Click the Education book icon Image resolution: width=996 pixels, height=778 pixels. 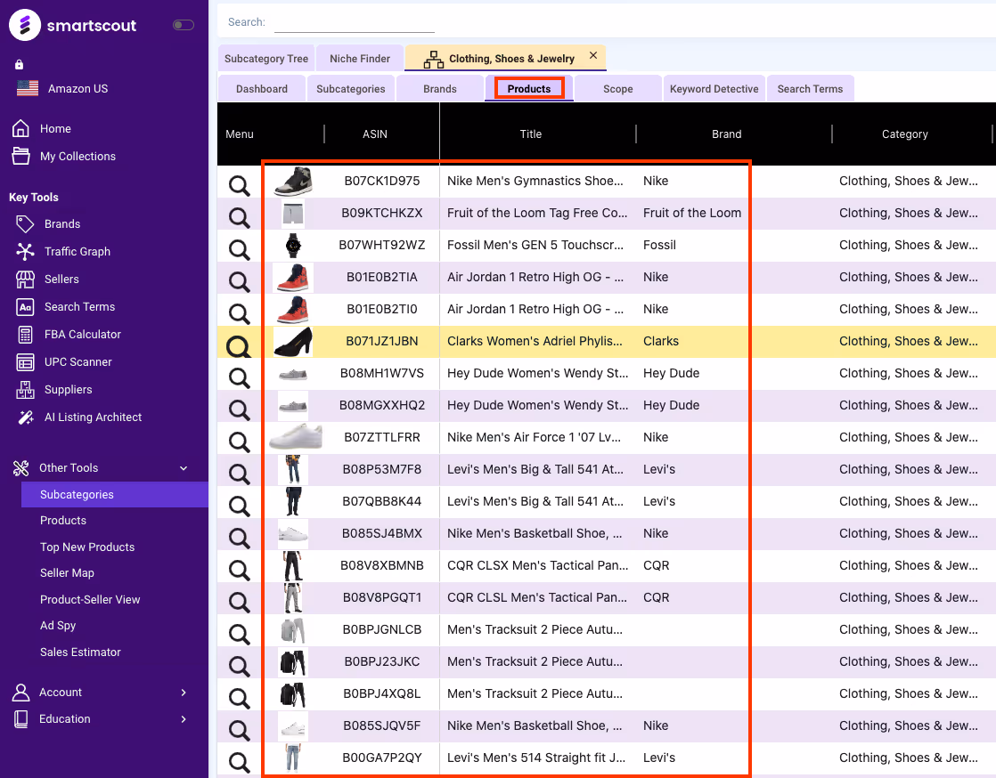click(x=21, y=719)
